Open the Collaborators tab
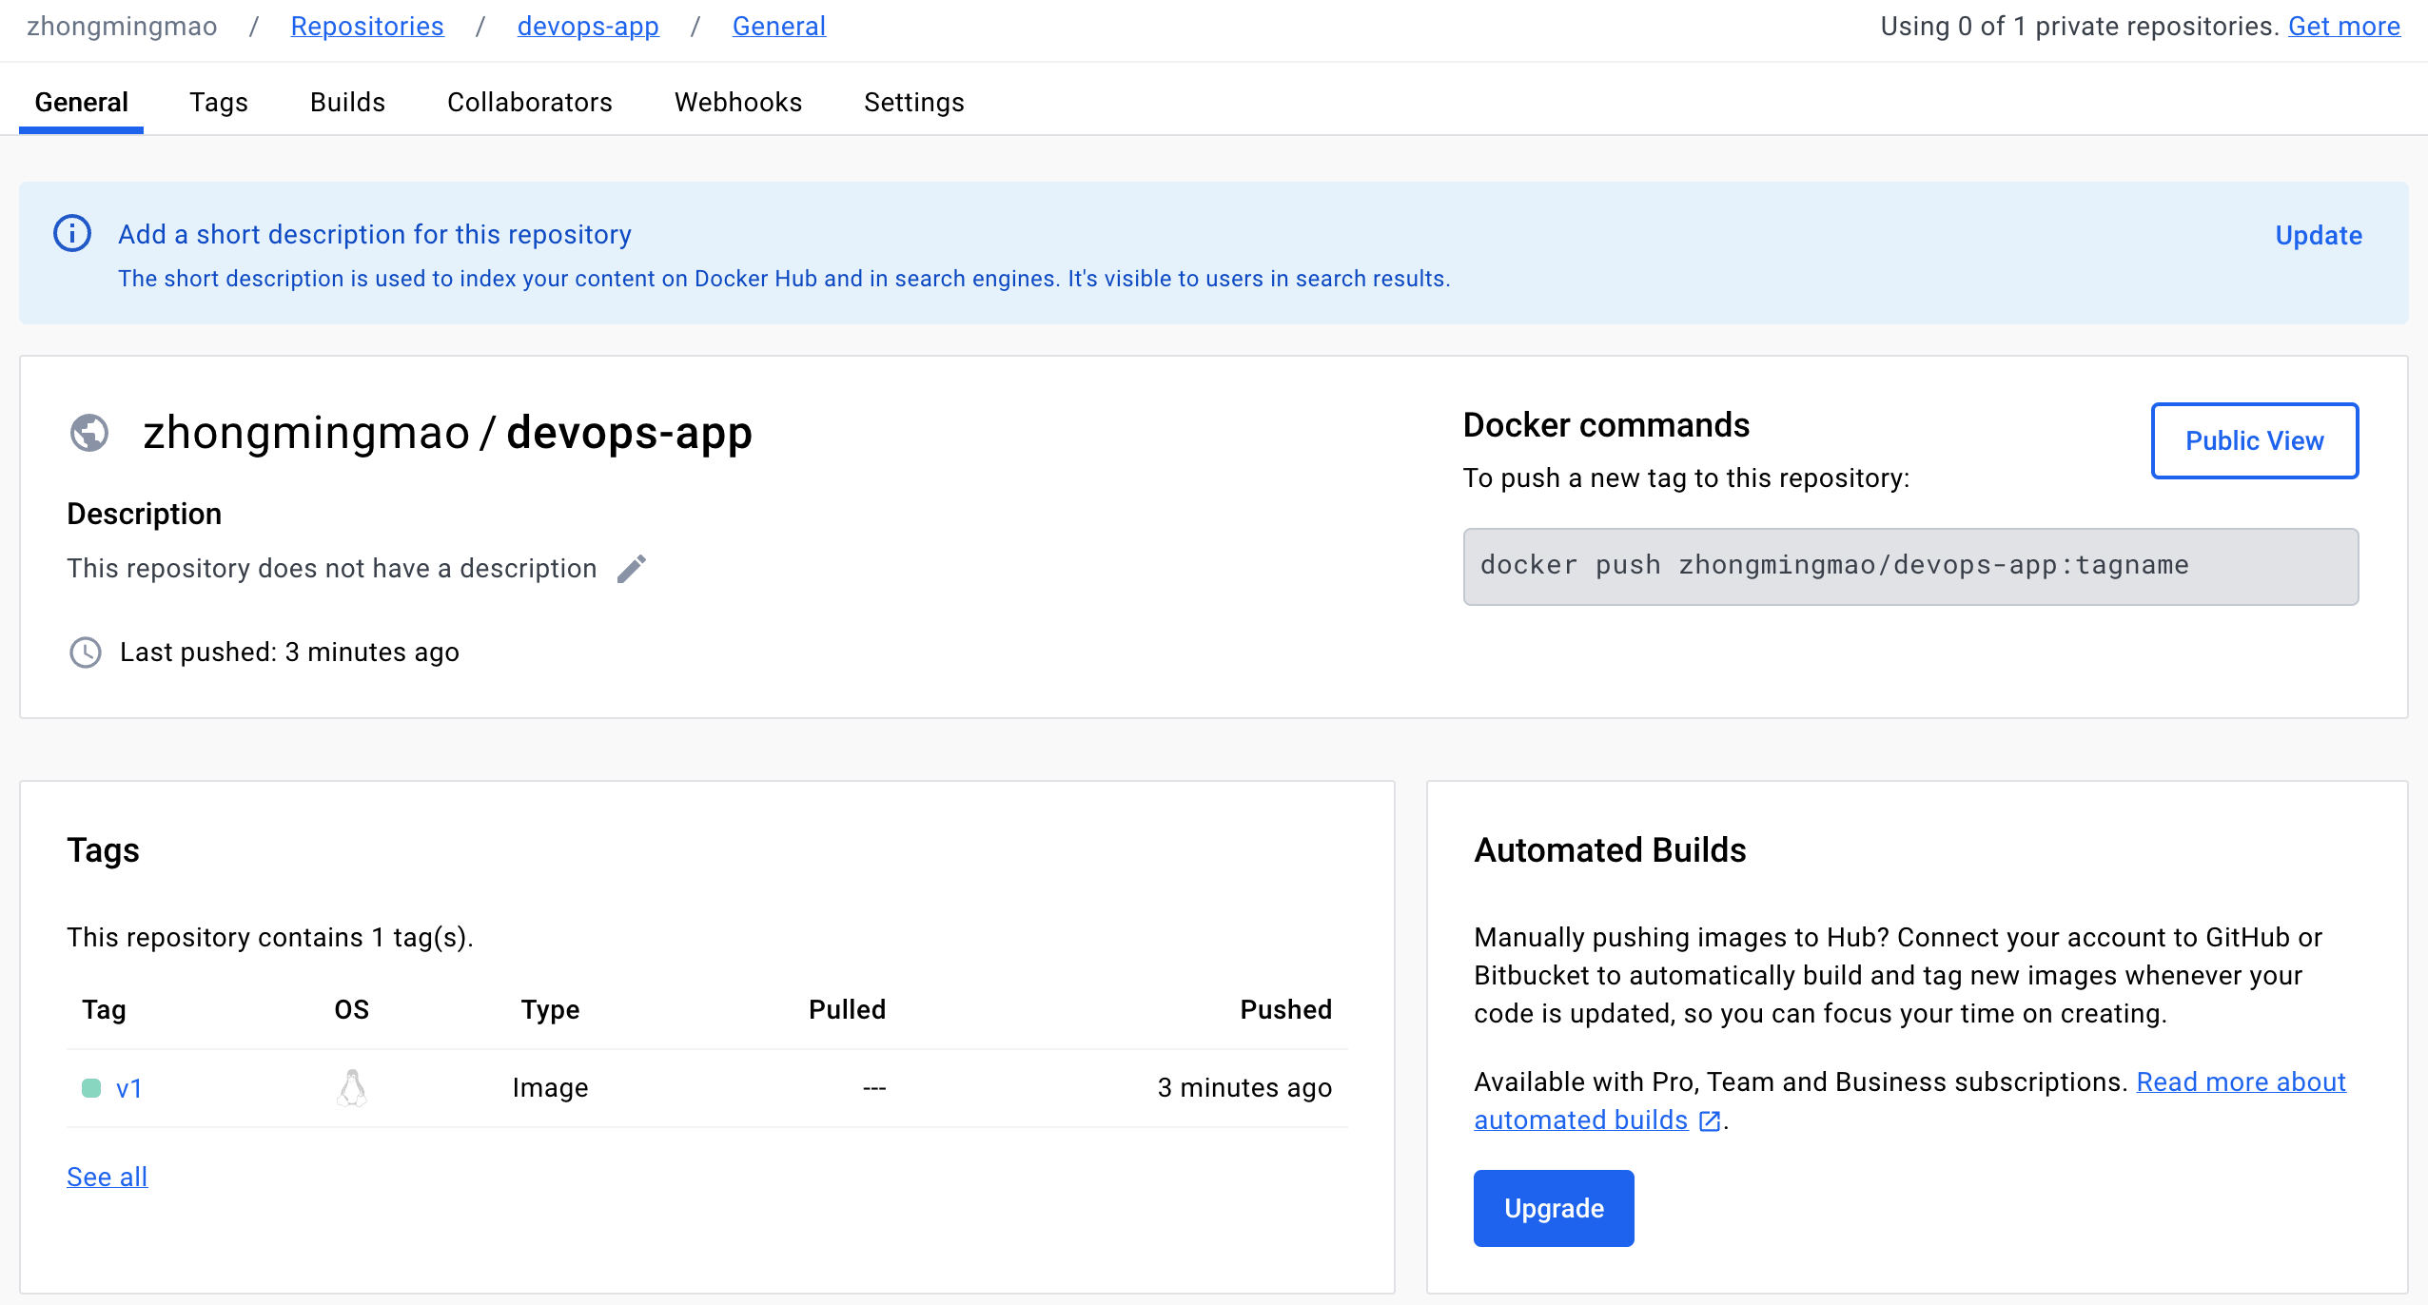 529,102
